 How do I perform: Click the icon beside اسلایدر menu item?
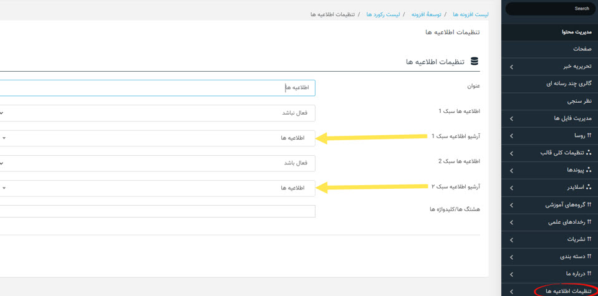(589, 187)
